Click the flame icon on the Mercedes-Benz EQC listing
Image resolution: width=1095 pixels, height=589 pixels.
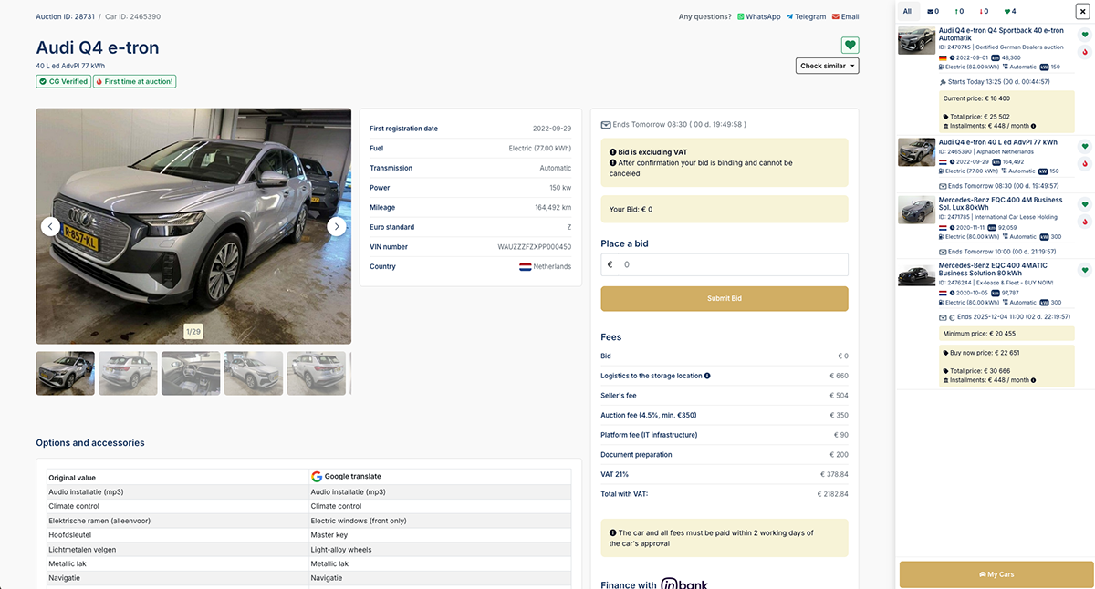point(1085,220)
